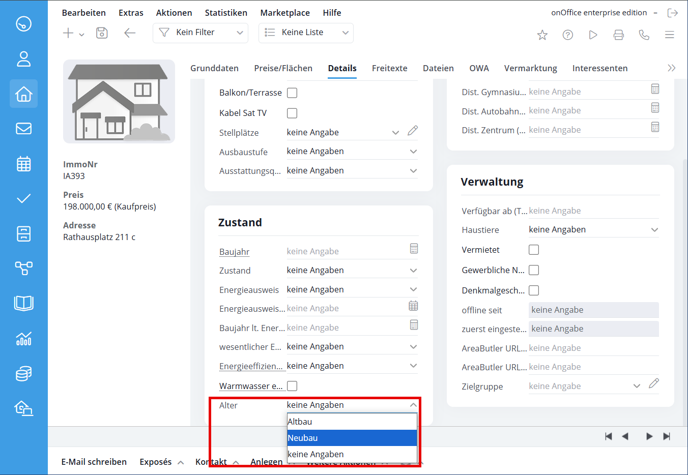Select Neubau from Alter dropdown list

352,438
